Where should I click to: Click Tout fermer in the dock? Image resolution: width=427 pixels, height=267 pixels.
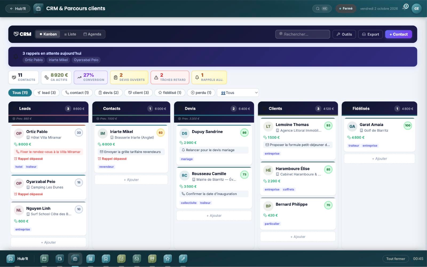tap(396, 259)
